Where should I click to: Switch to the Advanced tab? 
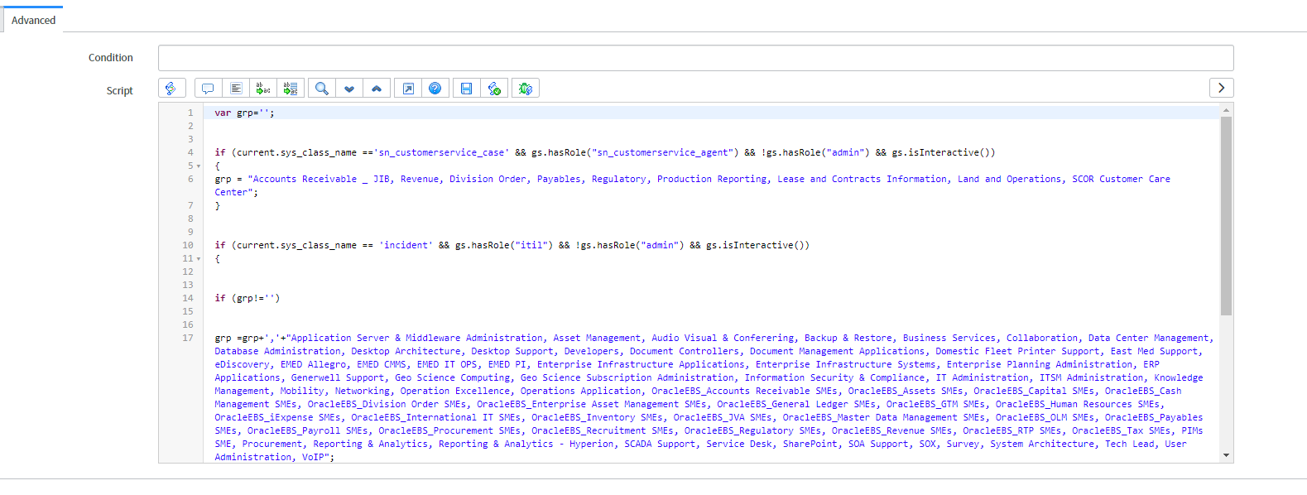(x=33, y=20)
